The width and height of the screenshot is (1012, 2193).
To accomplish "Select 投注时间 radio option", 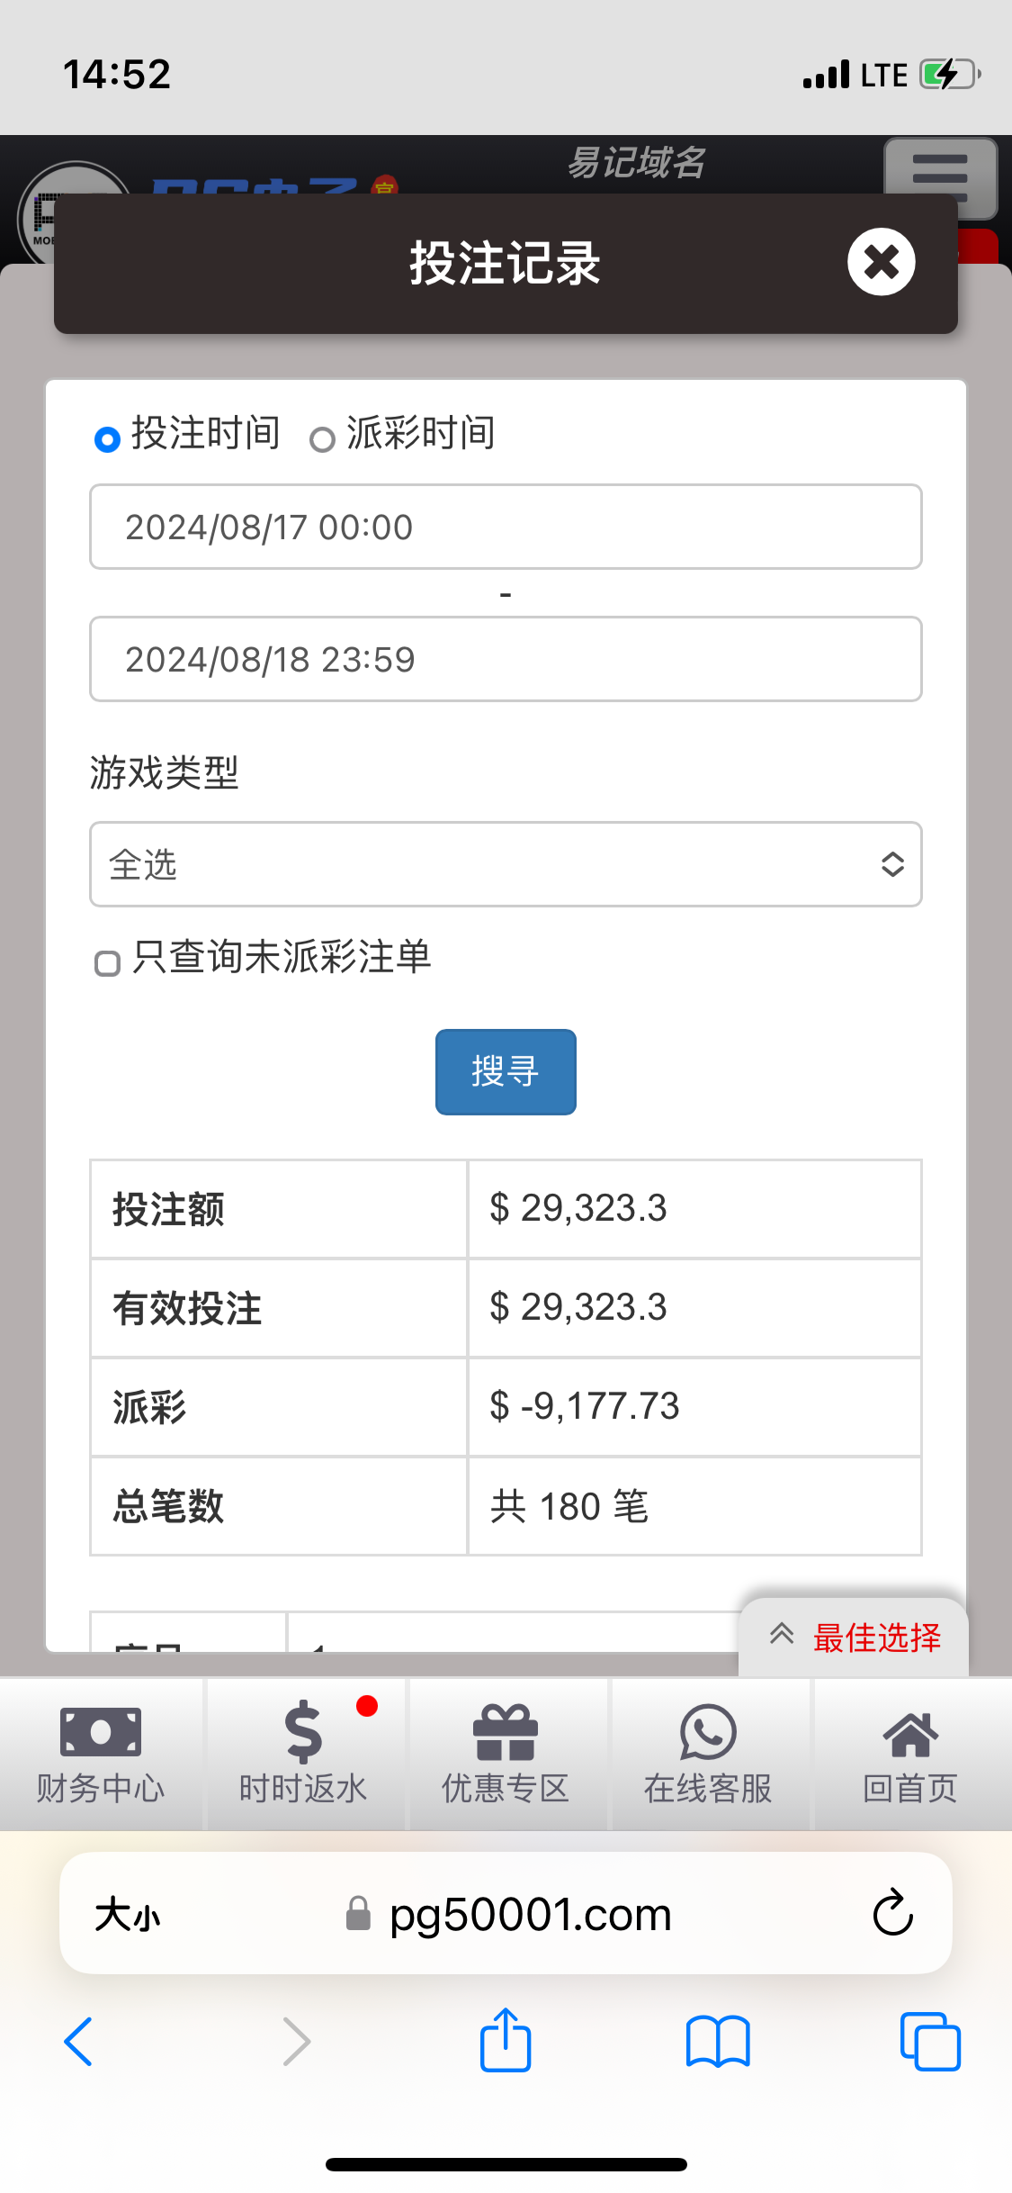I will (108, 439).
